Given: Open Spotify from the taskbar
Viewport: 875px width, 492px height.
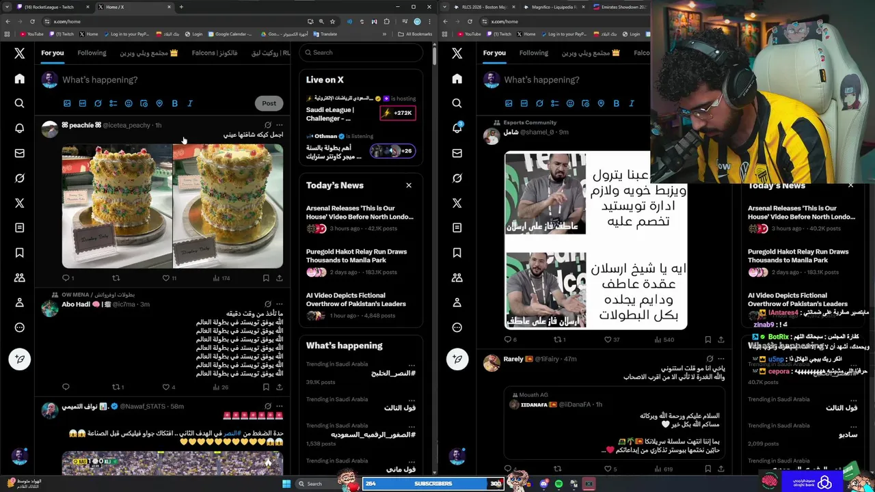Looking at the screenshot, I should pos(558,484).
